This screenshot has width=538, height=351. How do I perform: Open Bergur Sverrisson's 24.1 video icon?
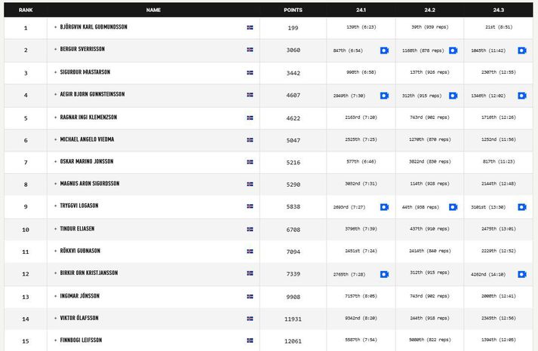[x=384, y=50]
